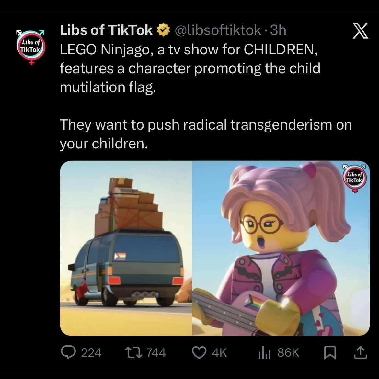Open the display name Libs of TikTok
The height and width of the screenshot is (379, 379).
coord(106,30)
